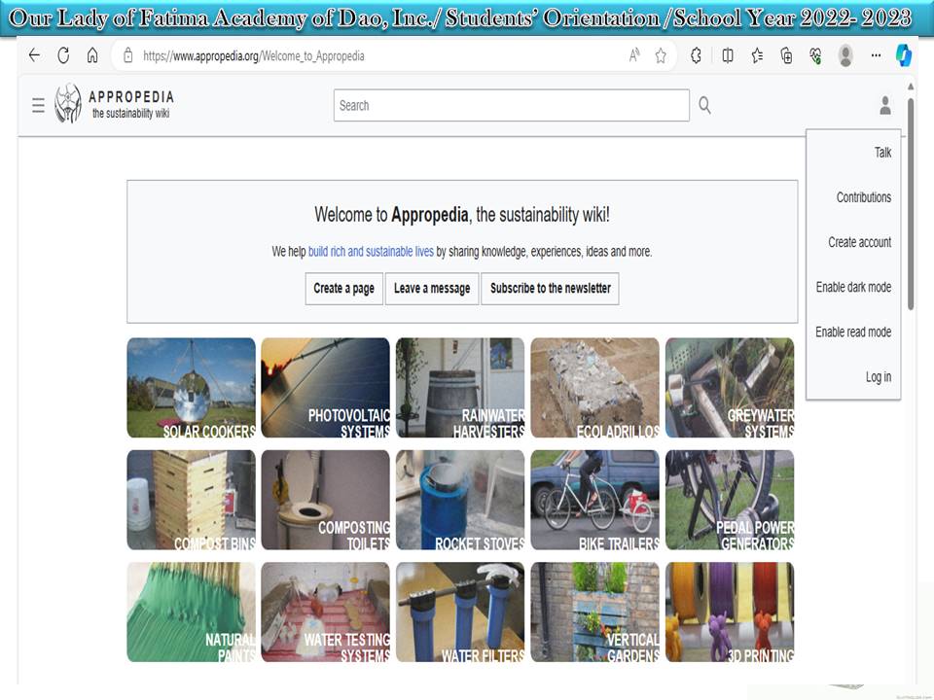This screenshot has width=934, height=700.
Task: Enable dark mode from user menu
Action: [853, 287]
